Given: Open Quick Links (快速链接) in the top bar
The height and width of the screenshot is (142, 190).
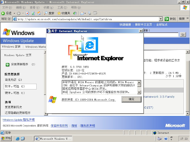Looking at the screenshot, I should [125, 24].
